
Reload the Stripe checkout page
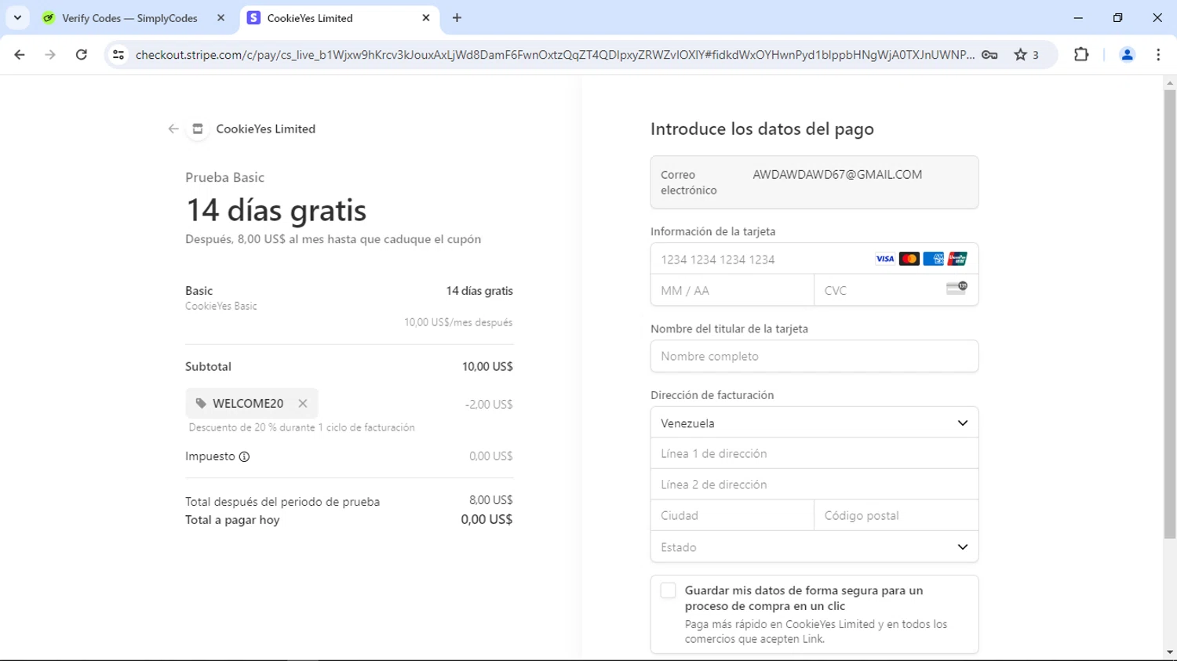pyautogui.click(x=82, y=55)
